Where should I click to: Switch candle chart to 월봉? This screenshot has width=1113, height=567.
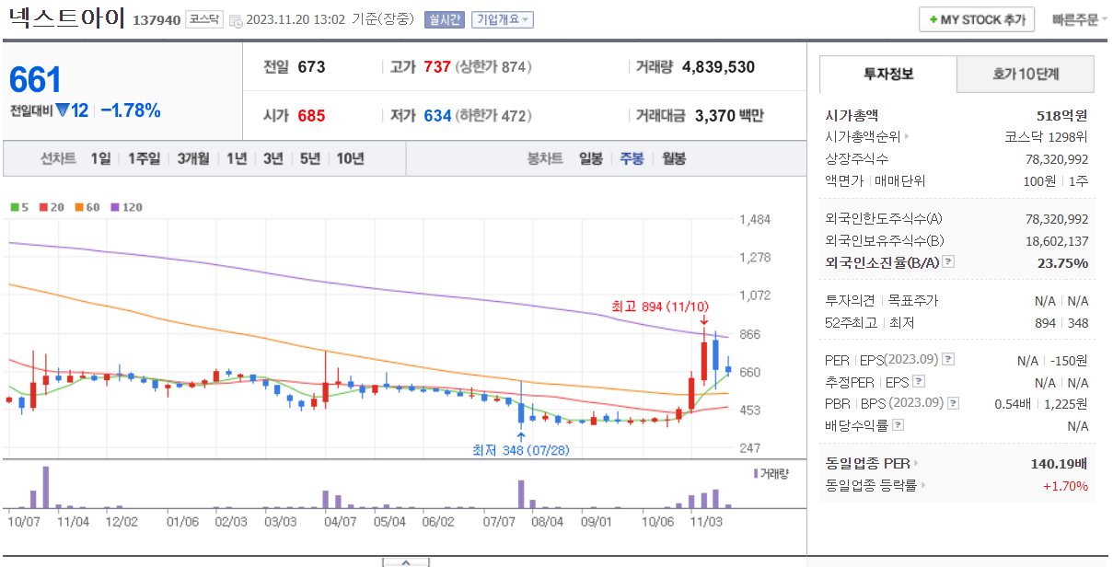tap(673, 158)
